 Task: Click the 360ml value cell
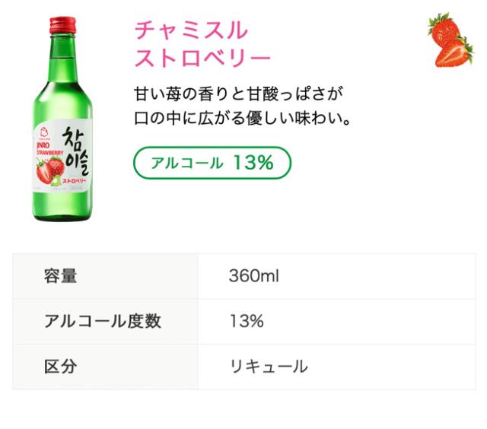point(254,275)
